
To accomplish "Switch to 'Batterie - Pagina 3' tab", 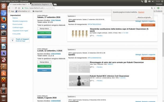I will click(41, 4).
